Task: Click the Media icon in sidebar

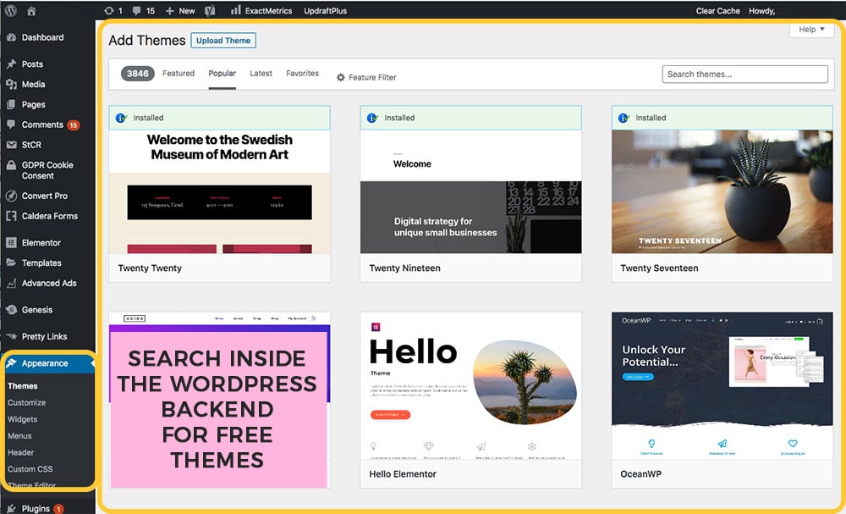Action: point(11,84)
